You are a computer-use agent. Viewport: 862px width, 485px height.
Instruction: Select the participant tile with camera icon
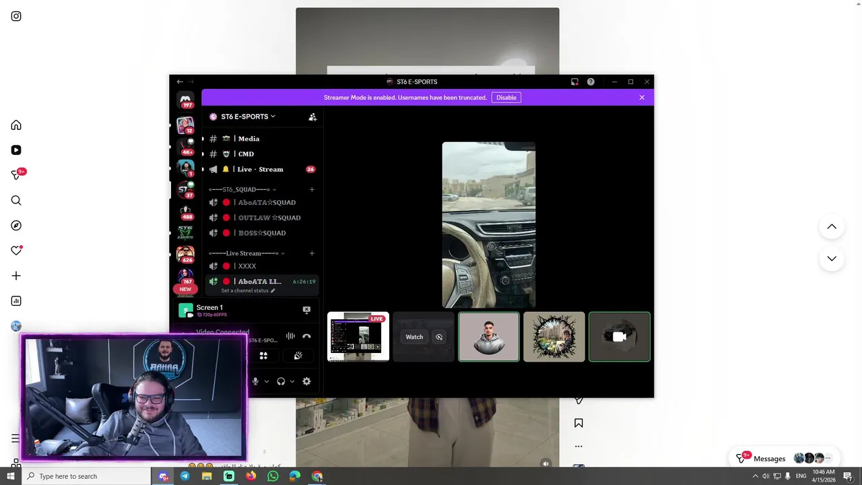click(x=620, y=337)
